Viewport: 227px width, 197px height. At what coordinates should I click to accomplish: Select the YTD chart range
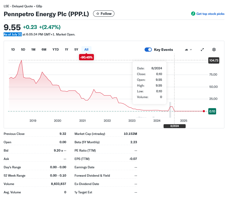55,50
